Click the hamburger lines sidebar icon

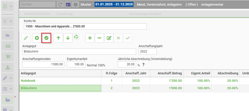coord(5,21)
